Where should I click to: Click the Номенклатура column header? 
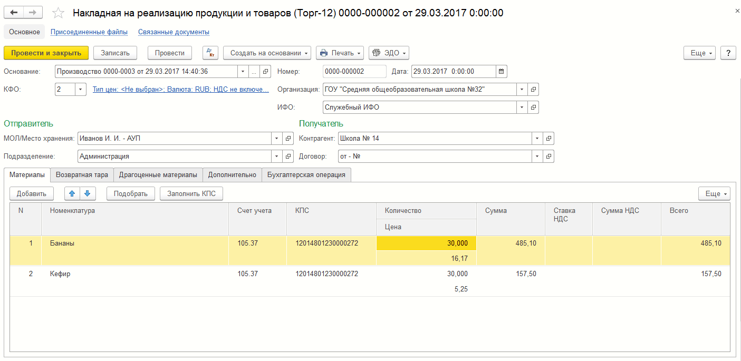click(x=135, y=219)
